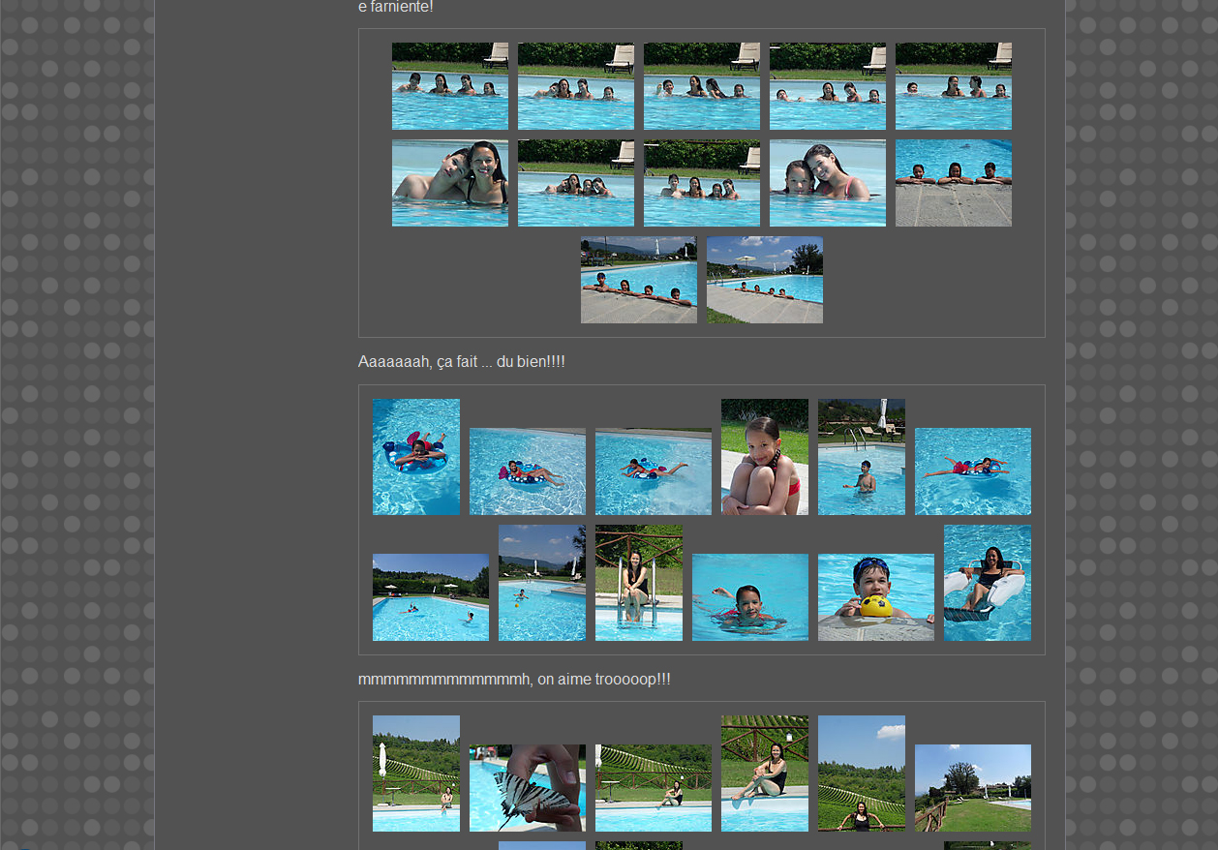Open photo of woman seated beneath wooden fence
The height and width of the screenshot is (850, 1218).
[x=764, y=774]
